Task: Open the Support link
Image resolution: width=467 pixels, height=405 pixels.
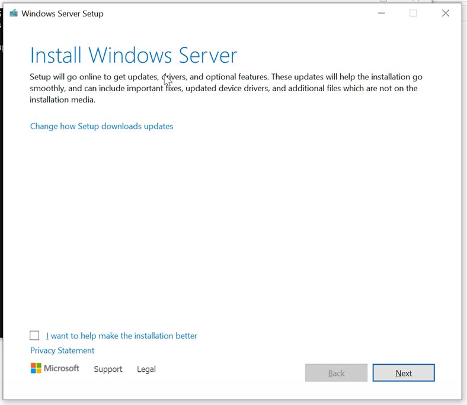Action: [108, 369]
